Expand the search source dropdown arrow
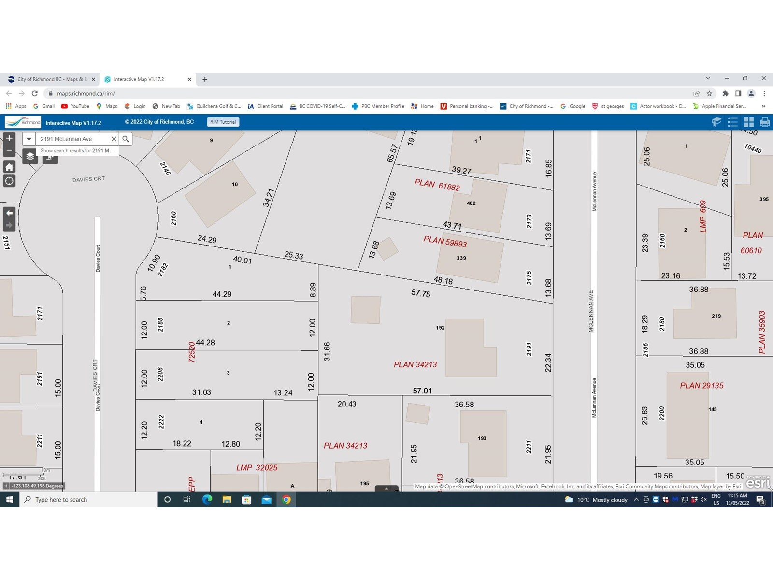This screenshot has width=773, height=580. click(x=29, y=139)
